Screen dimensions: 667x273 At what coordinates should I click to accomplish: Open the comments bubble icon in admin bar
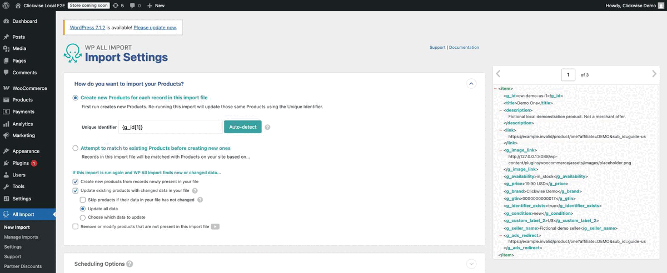point(132,6)
